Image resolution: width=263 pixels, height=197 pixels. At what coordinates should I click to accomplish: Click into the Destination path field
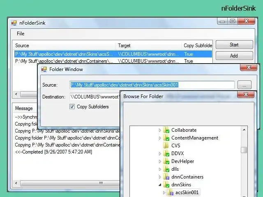click(x=95, y=97)
